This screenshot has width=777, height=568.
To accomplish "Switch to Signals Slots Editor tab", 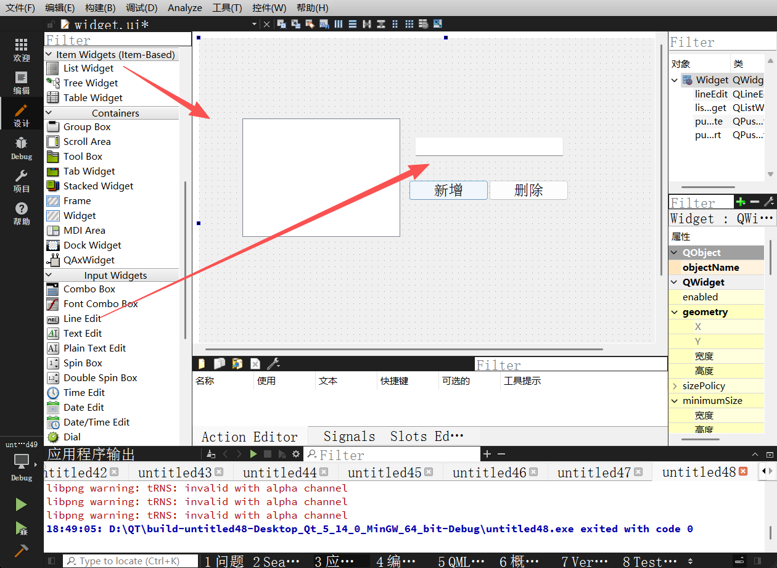I will (x=393, y=437).
